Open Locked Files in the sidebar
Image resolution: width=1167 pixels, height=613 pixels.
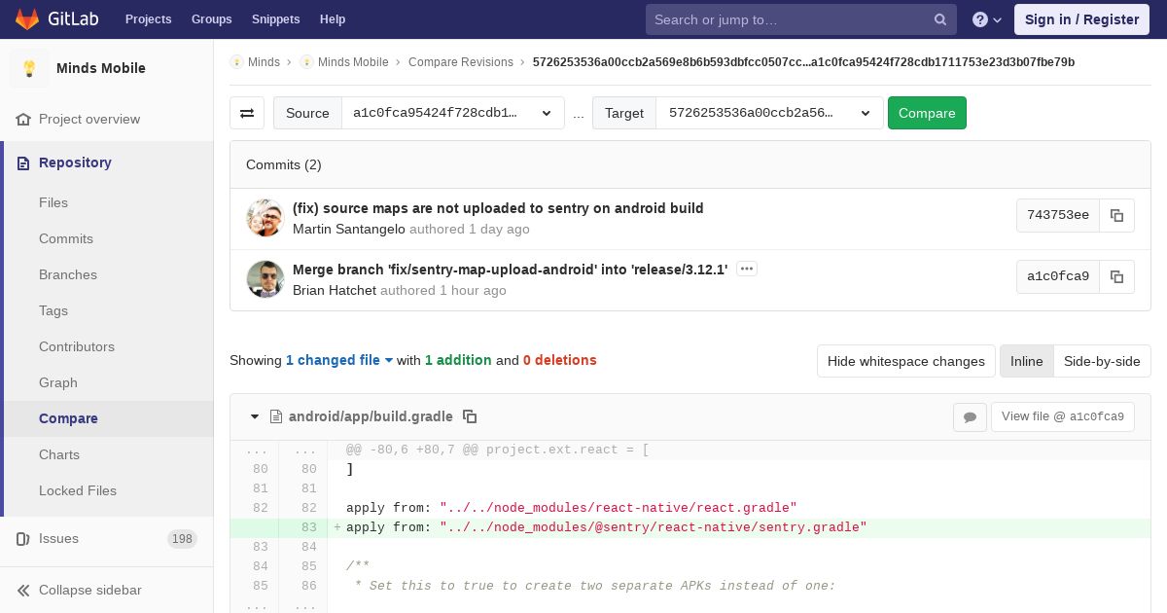(78, 490)
